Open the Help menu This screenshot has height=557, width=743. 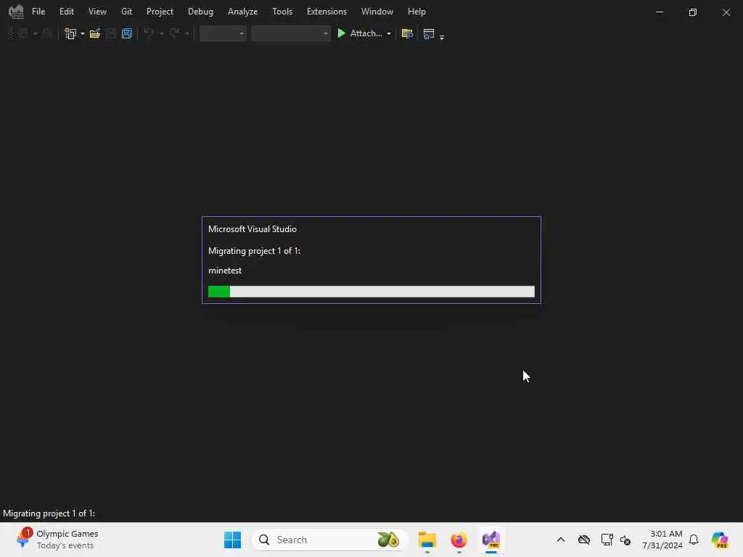click(416, 12)
